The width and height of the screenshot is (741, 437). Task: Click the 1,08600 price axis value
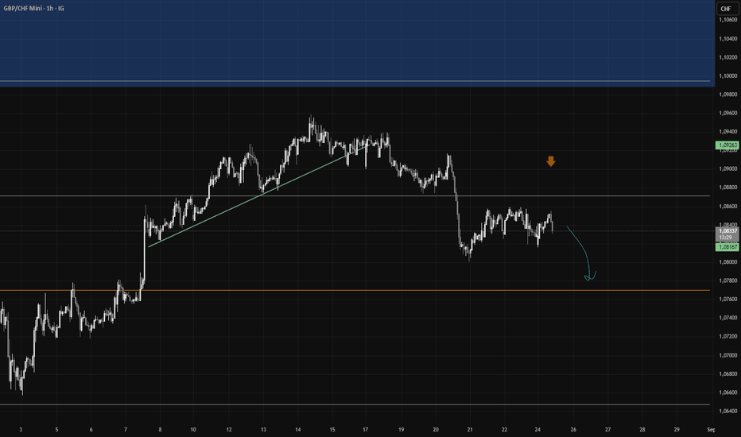point(727,207)
